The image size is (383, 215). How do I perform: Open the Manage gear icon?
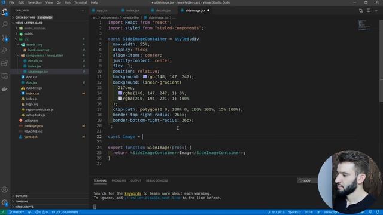5,202
